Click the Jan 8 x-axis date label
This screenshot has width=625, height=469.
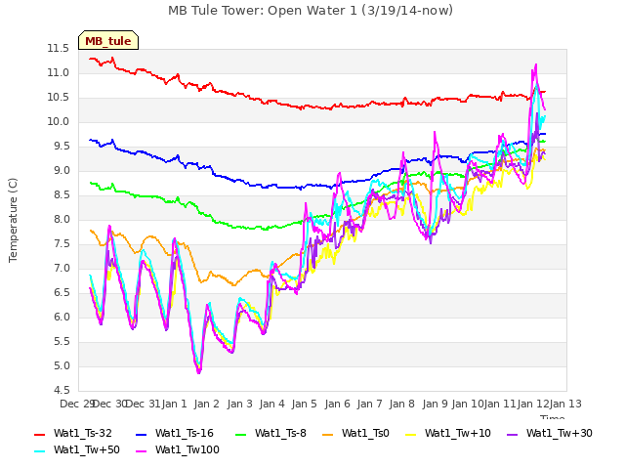point(402,404)
